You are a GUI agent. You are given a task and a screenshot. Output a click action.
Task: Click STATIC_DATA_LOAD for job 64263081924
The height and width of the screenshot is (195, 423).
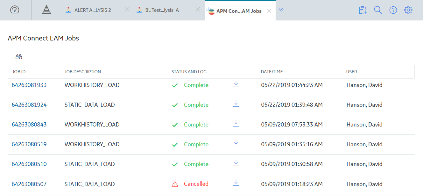click(90, 105)
